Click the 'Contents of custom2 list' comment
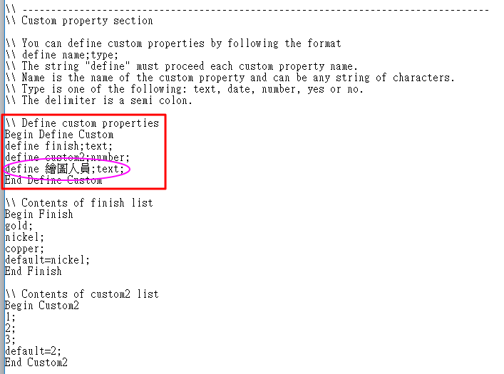504x374 pixels. (82, 294)
